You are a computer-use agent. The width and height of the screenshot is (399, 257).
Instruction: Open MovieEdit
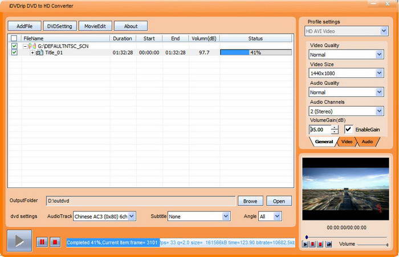[x=95, y=26]
